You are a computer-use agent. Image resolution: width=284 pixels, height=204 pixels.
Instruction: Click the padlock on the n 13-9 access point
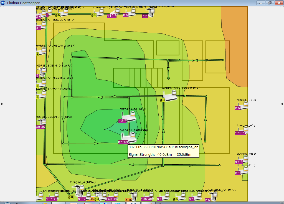coord(133,135)
